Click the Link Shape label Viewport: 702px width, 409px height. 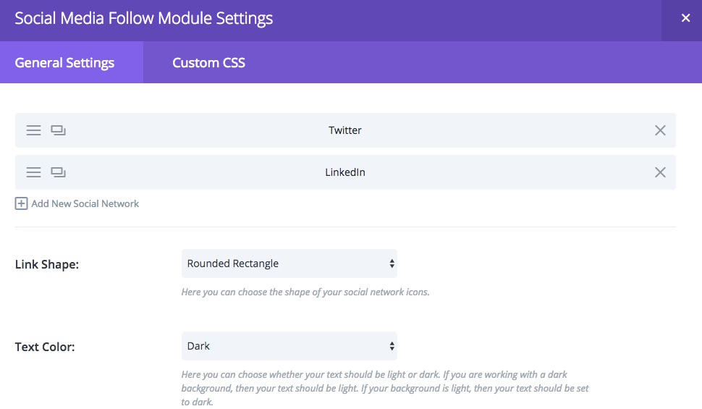click(x=47, y=264)
